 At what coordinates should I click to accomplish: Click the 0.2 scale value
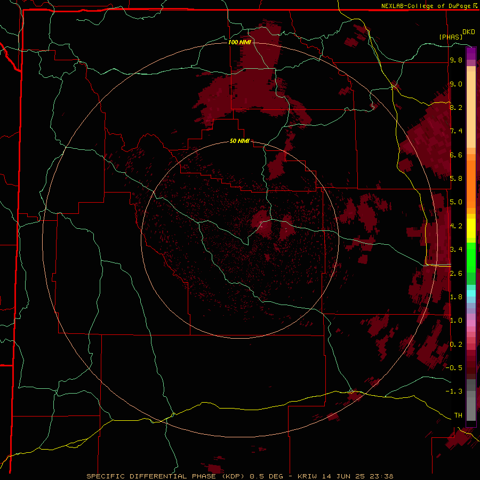(x=456, y=345)
